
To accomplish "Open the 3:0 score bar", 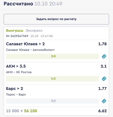I will coord(52,56).
